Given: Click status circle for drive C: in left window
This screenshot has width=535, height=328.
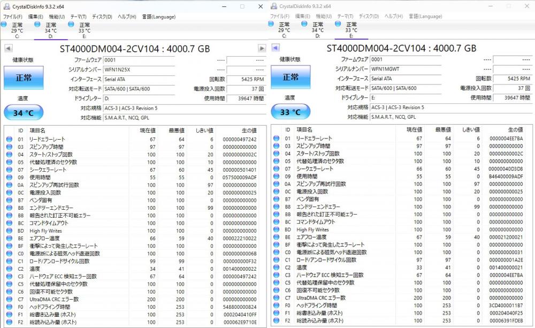Looking at the screenshot, I should point(4,24).
